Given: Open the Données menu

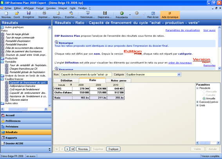Looking at the screenshot, I should 51,8.
